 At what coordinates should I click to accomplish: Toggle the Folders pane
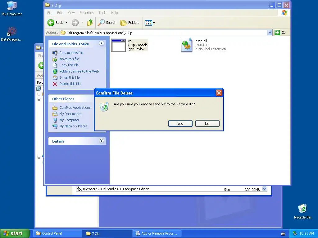point(130,23)
